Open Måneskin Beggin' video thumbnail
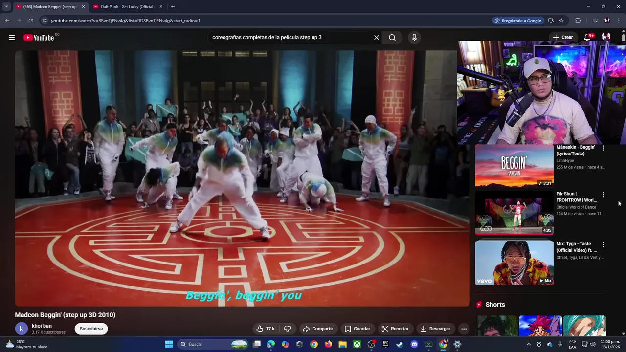Screen dimensions: 626x352 (514, 166)
